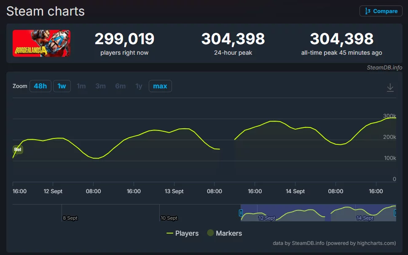The width and height of the screenshot is (408, 255).
Task: Click the 300k y-axis label
Action: [x=389, y=116]
